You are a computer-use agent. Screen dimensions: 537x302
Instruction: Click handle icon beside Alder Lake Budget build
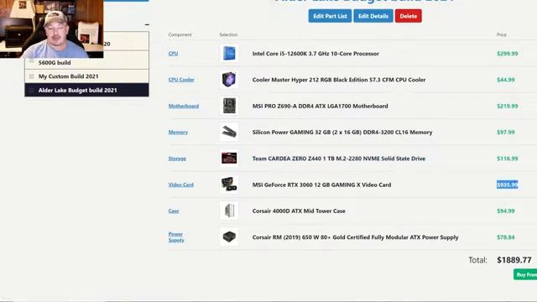pos(32,91)
